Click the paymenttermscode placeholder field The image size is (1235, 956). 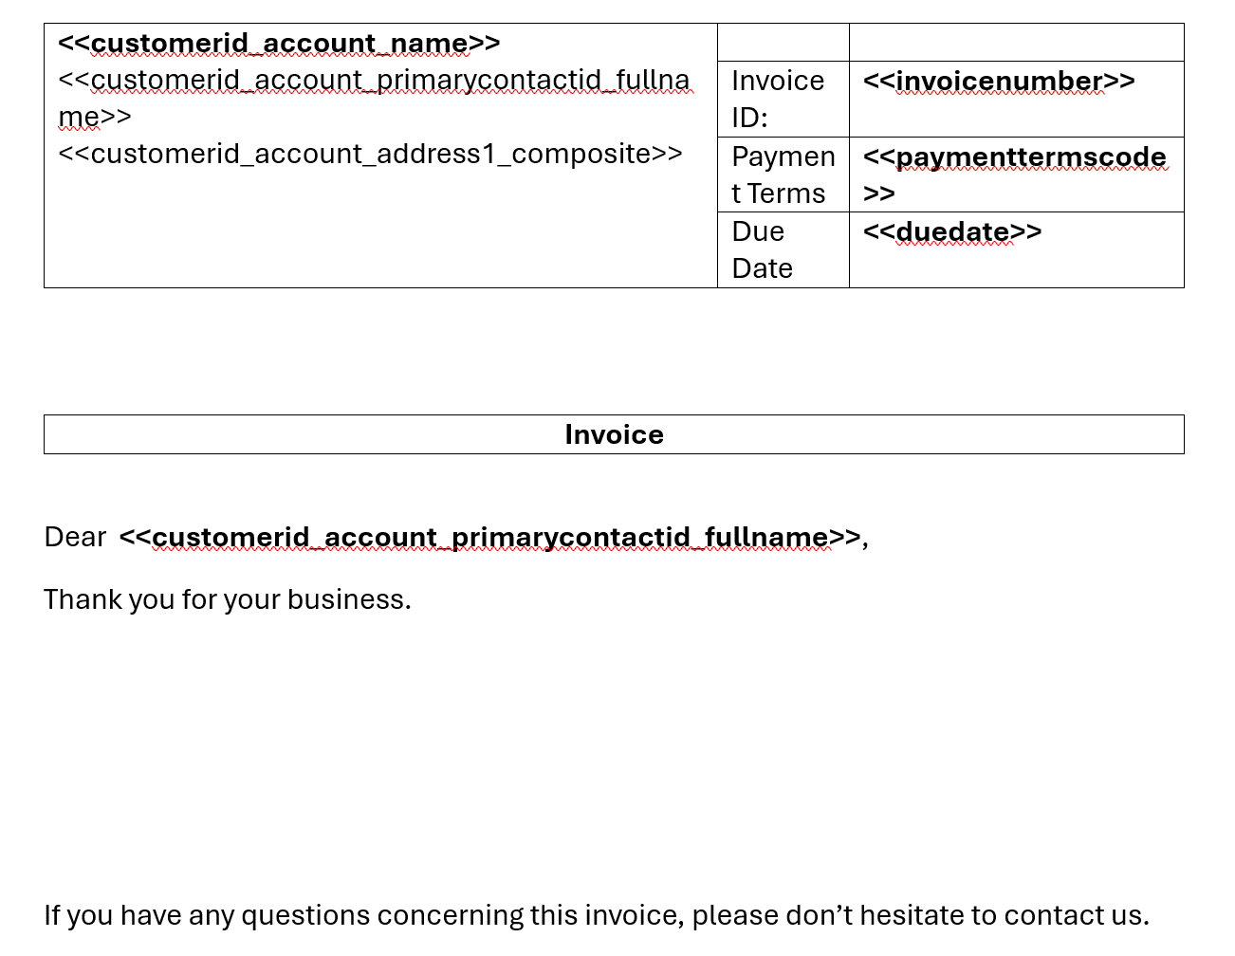(1014, 157)
